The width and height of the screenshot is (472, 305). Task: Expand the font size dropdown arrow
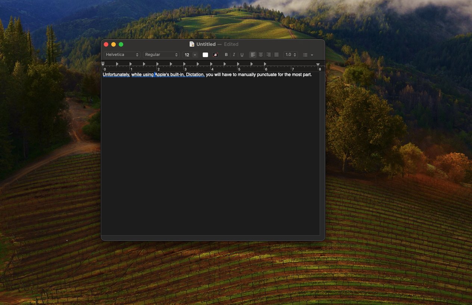point(195,55)
